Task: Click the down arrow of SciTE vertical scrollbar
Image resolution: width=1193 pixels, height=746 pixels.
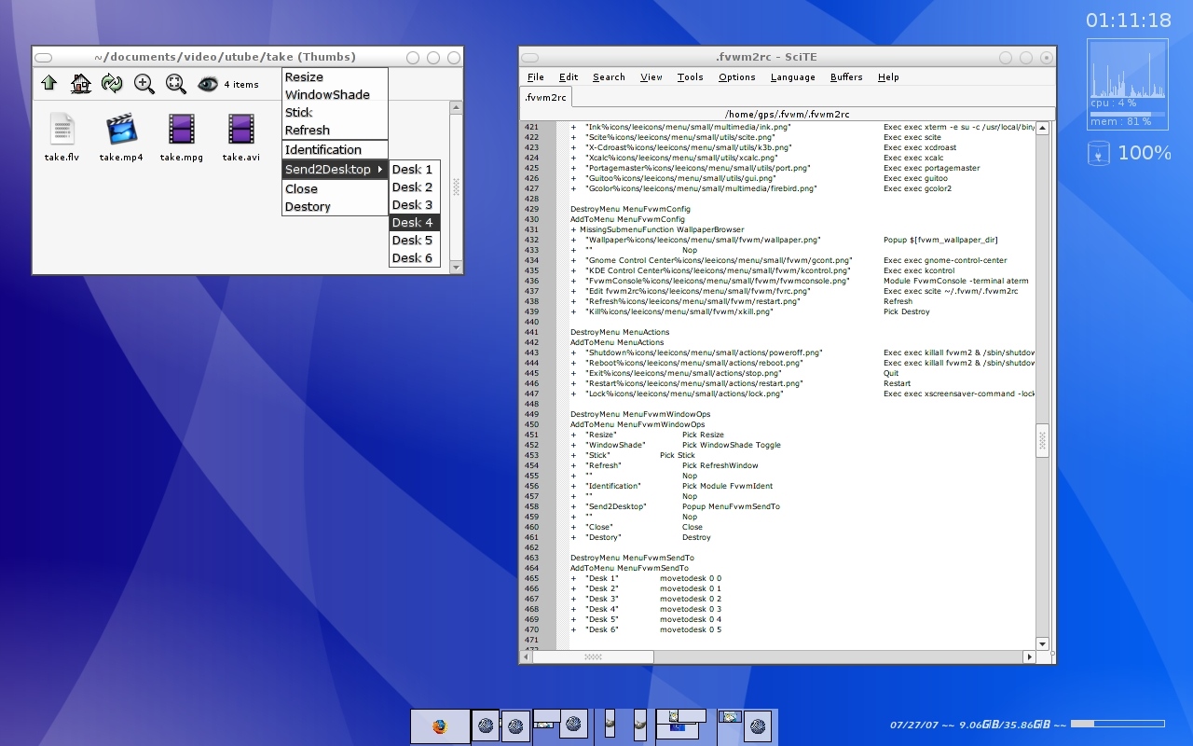Action: [x=1043, y=643]
